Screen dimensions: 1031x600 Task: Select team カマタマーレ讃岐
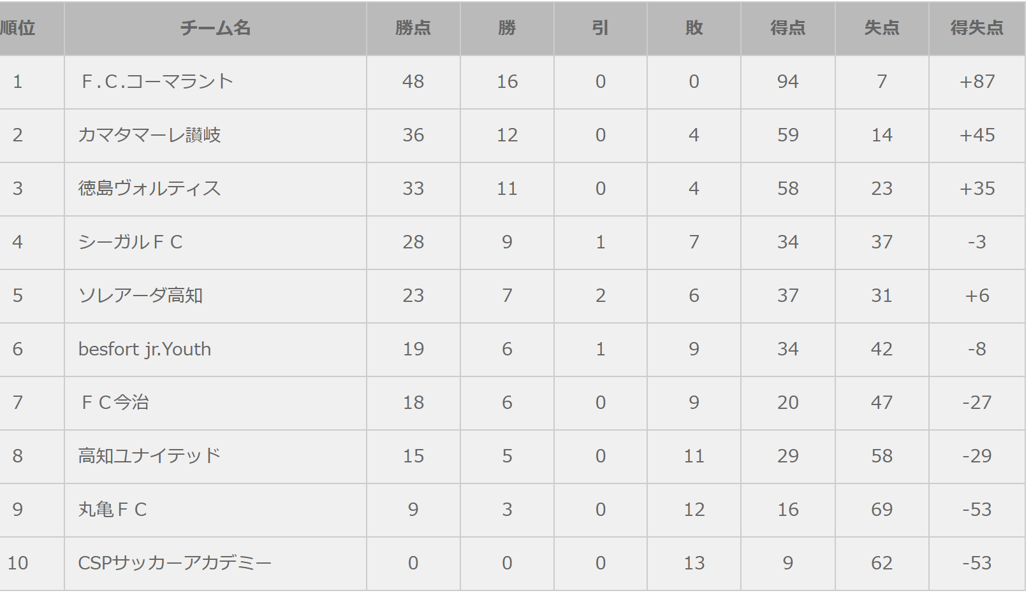(x=149, y=135)
